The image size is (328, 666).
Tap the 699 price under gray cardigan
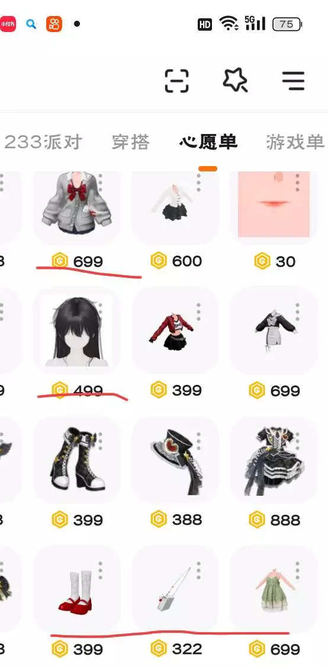click(88, 261)
